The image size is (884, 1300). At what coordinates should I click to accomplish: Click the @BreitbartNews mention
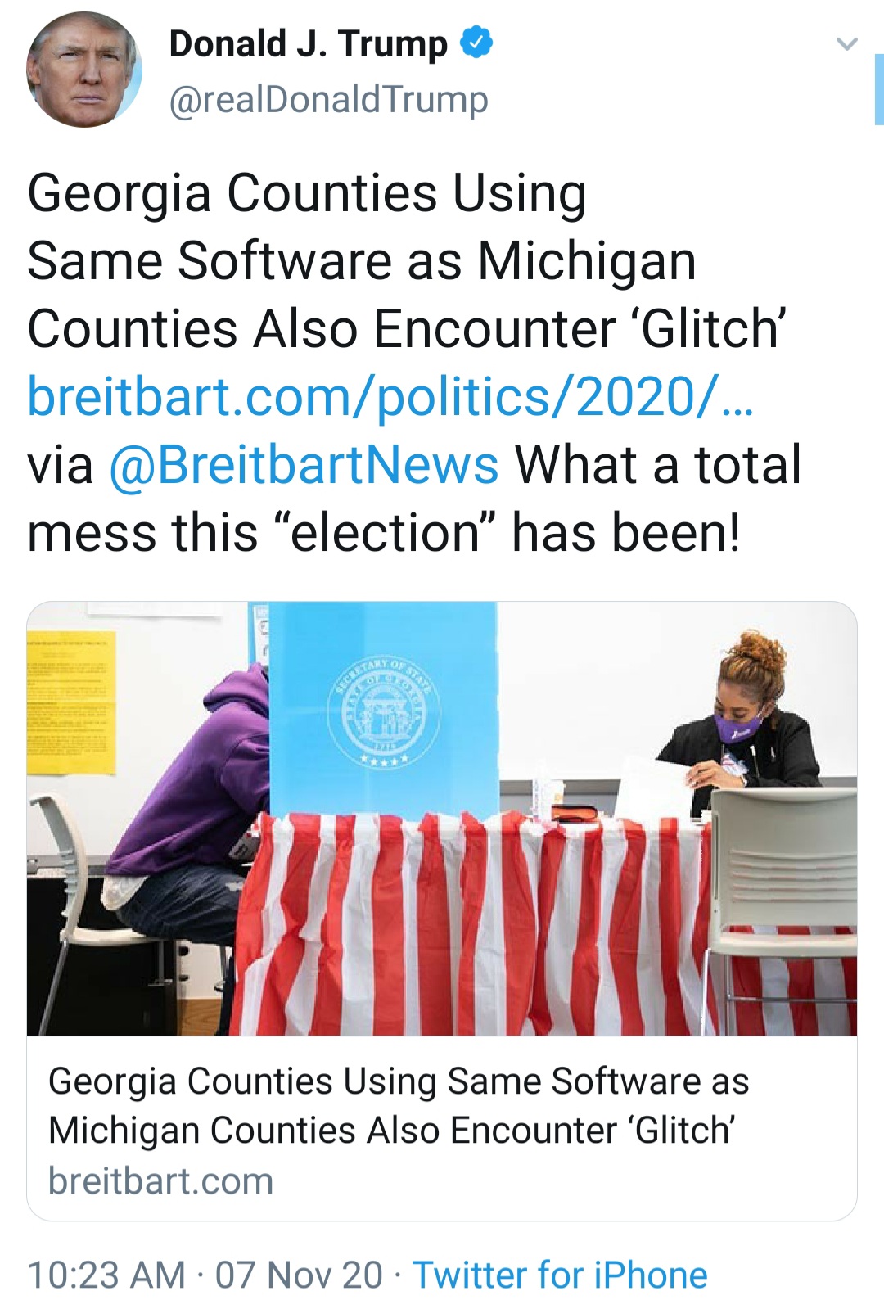click(x=304, y=465)
